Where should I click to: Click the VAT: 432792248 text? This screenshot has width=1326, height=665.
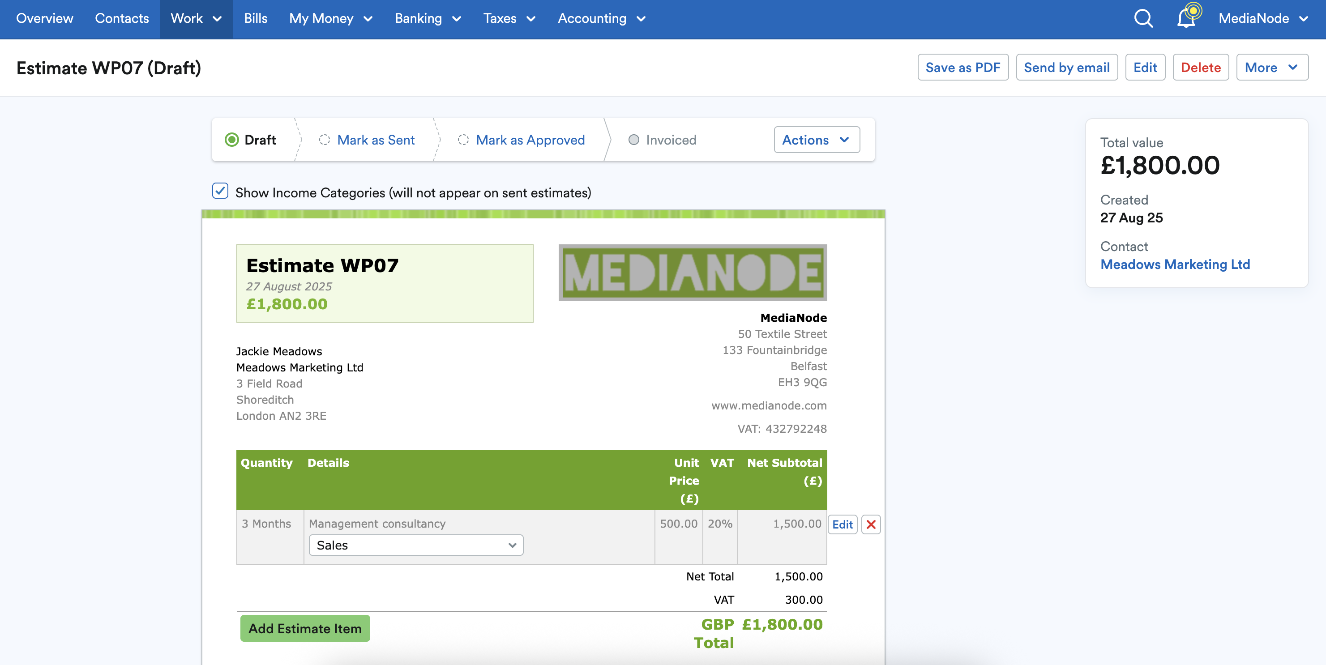click(782, 429)
